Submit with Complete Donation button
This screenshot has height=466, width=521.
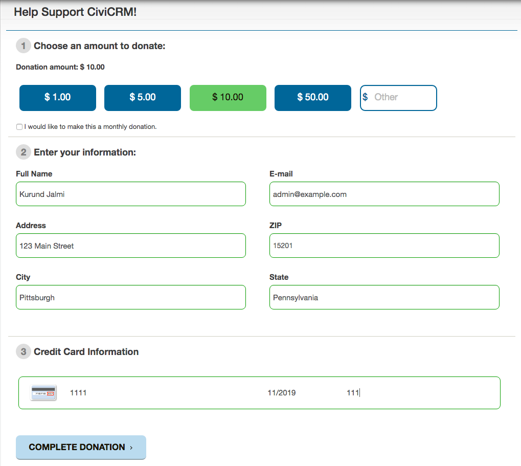pos(81,447)
